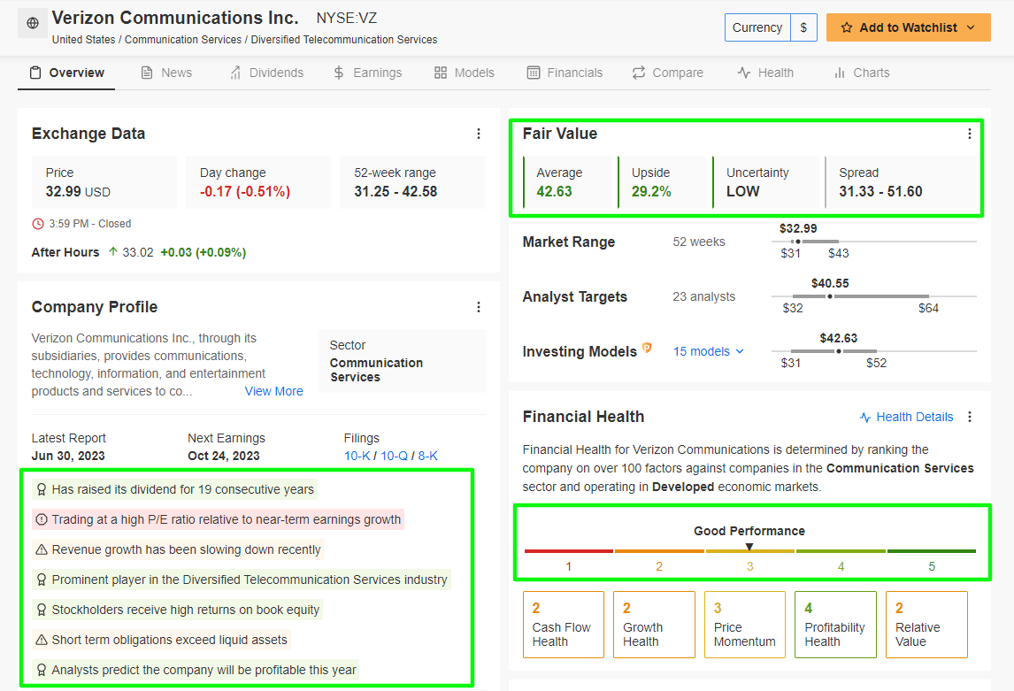Click the View More link in Company Profile
The image size is (1014, 691).
pyautogui.click(x=273, y=391)
